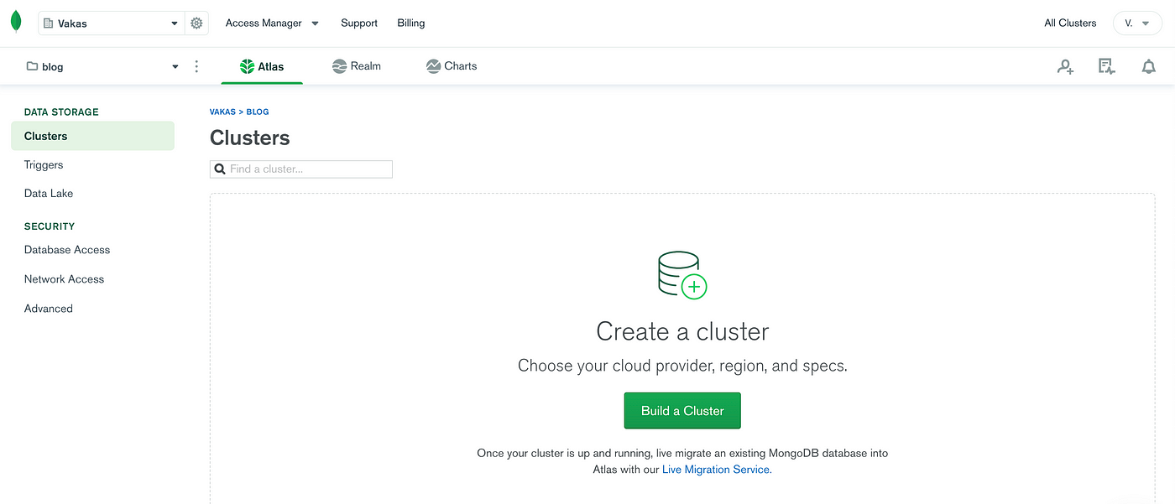
Task: Open Data Lake in the sidebar
Action: tap(49, 194)
